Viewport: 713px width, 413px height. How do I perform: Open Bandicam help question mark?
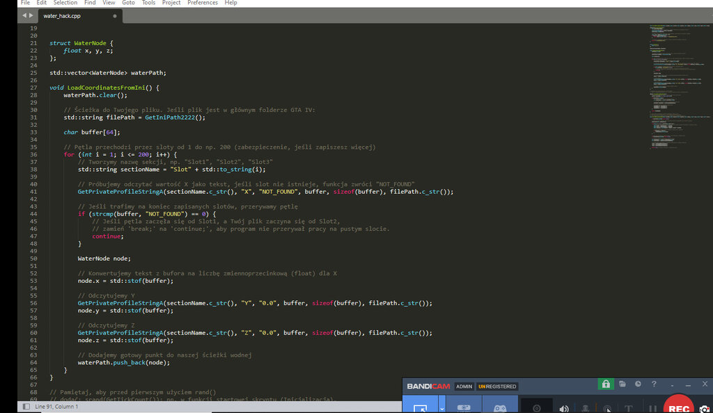[654, 384]
